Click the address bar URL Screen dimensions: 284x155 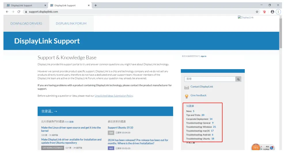(43, 12)
